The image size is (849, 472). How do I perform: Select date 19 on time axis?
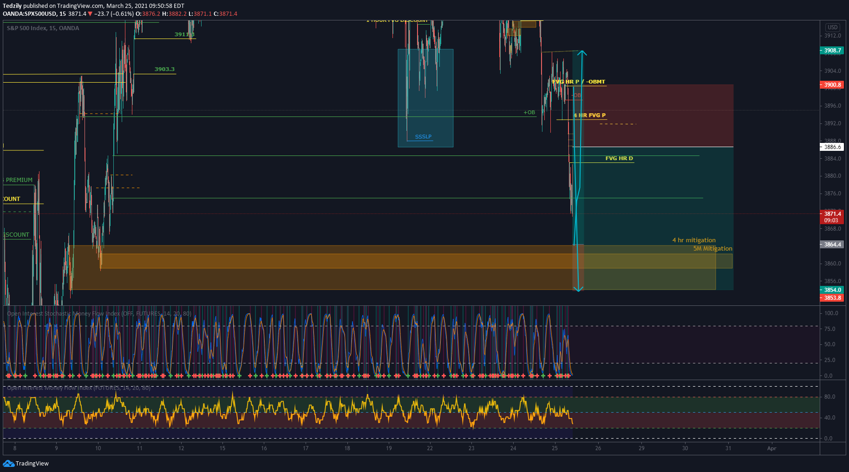pyautogui.click(x=389, y=448)
